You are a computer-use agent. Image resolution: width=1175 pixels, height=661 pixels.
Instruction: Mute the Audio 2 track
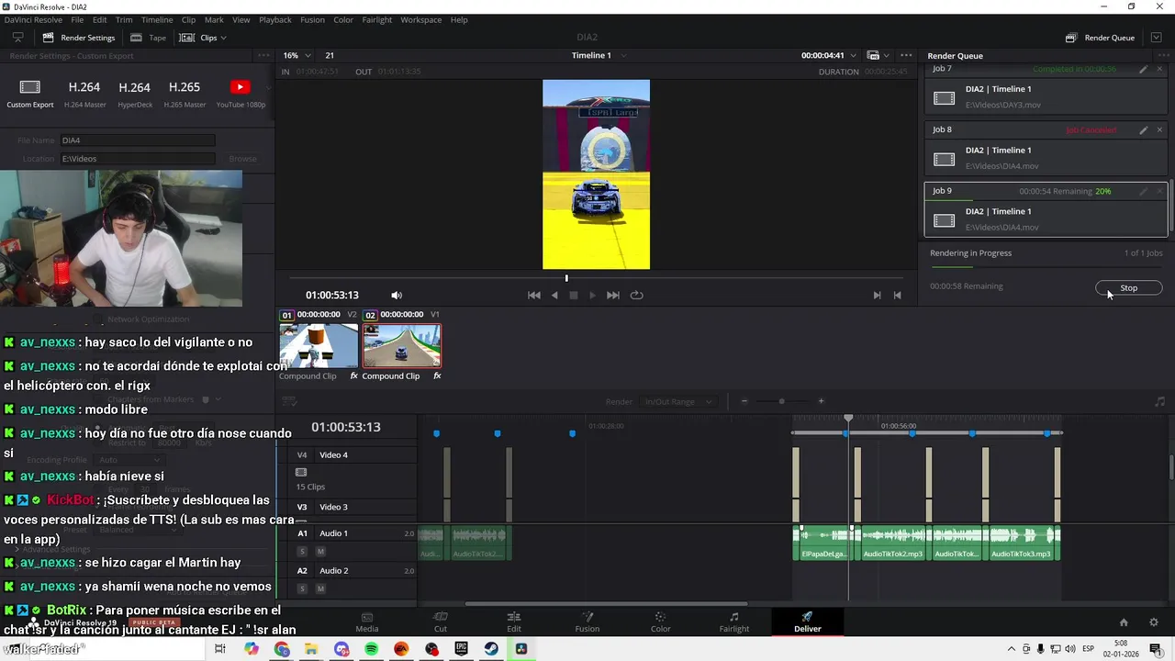(320, 588)
